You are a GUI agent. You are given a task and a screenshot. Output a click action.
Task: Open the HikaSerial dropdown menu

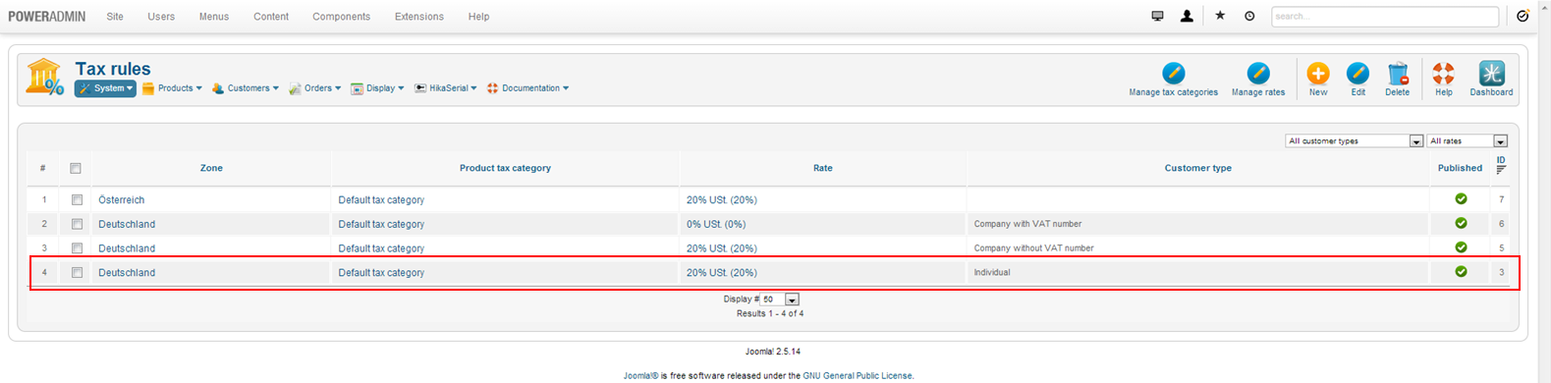445,88
